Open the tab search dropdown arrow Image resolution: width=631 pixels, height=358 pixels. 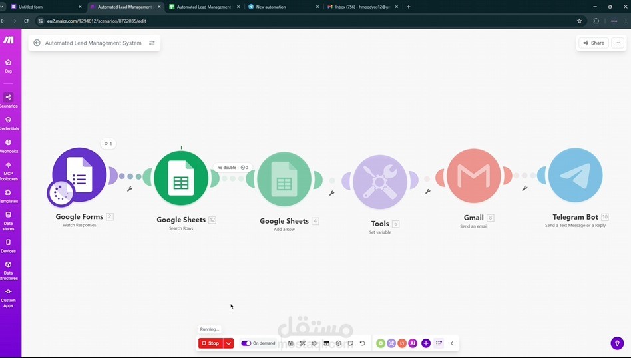tap(3, 7)
